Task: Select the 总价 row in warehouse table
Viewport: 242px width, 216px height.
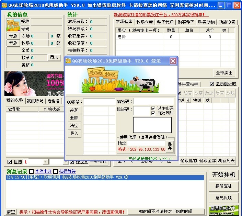Action: (175, 37)
